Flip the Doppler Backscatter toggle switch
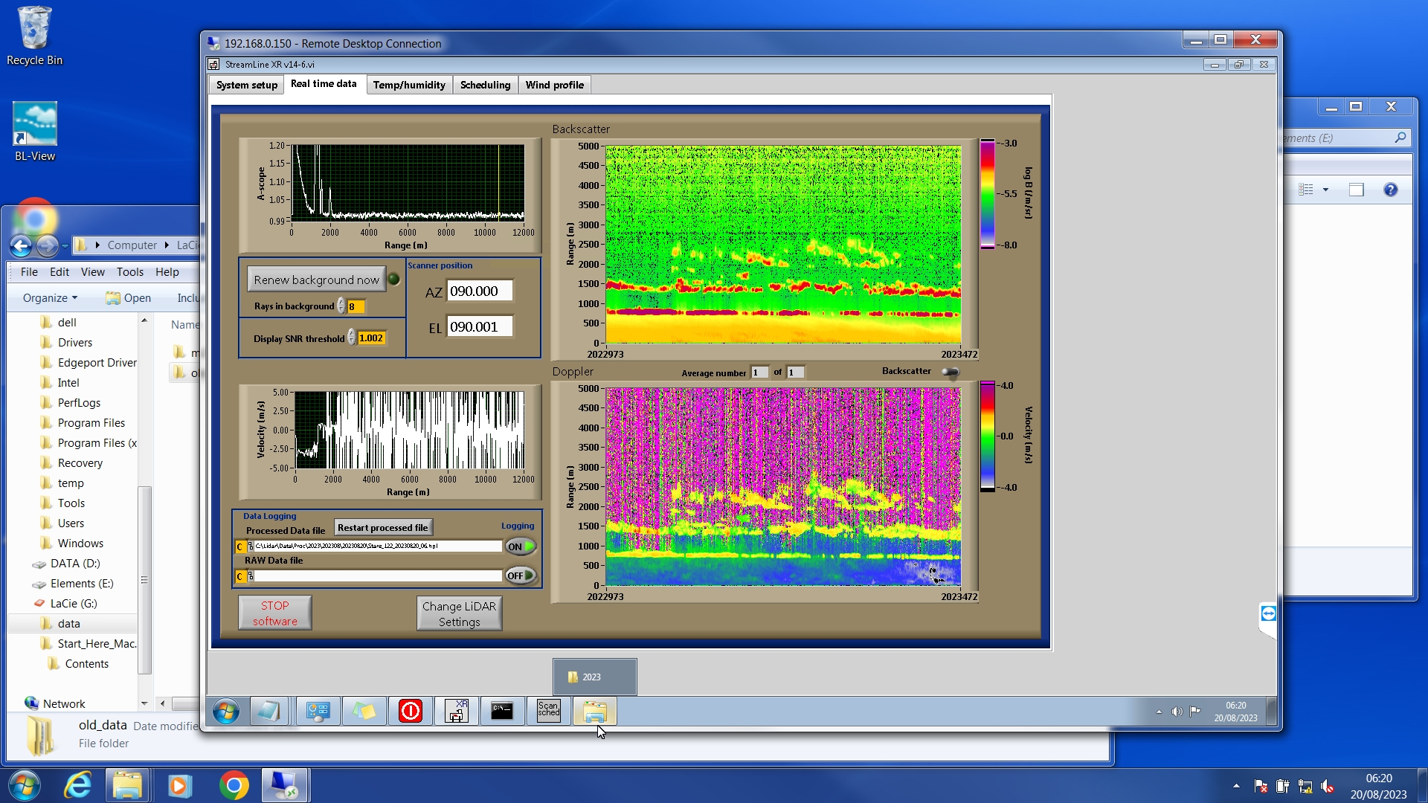This screenshot has width=1428, height=803. pyautogui.click(x=951, y=372)
